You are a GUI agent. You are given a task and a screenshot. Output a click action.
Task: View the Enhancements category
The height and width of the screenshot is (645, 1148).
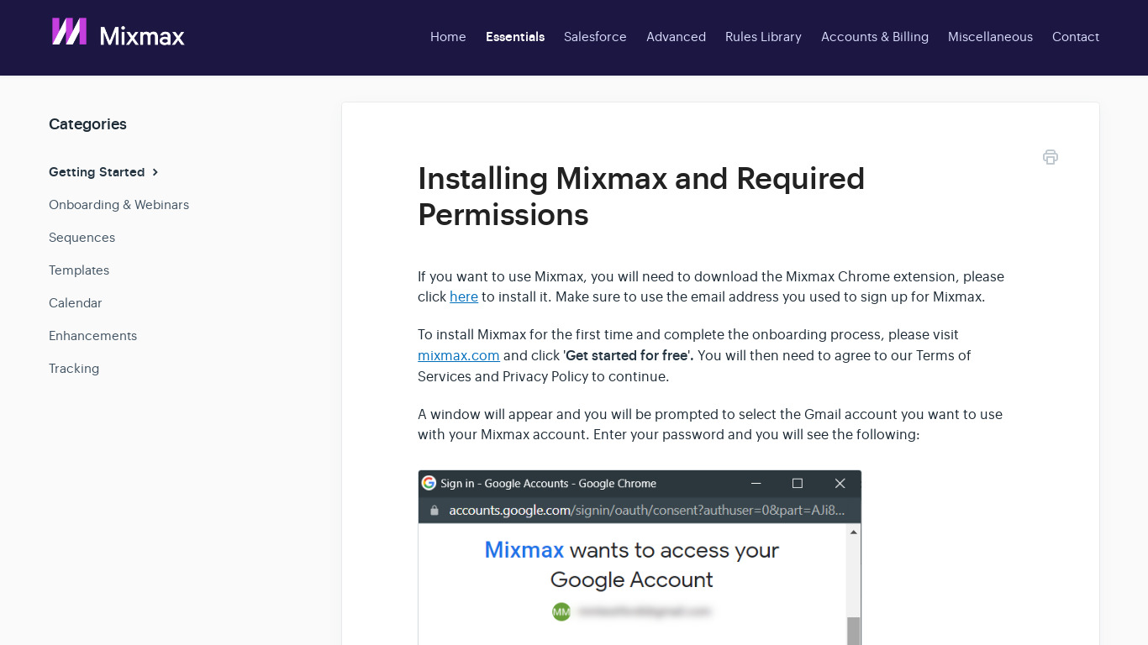92,336
